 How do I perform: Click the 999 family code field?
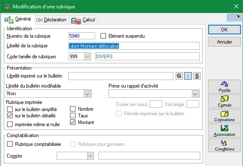point(76,57)
